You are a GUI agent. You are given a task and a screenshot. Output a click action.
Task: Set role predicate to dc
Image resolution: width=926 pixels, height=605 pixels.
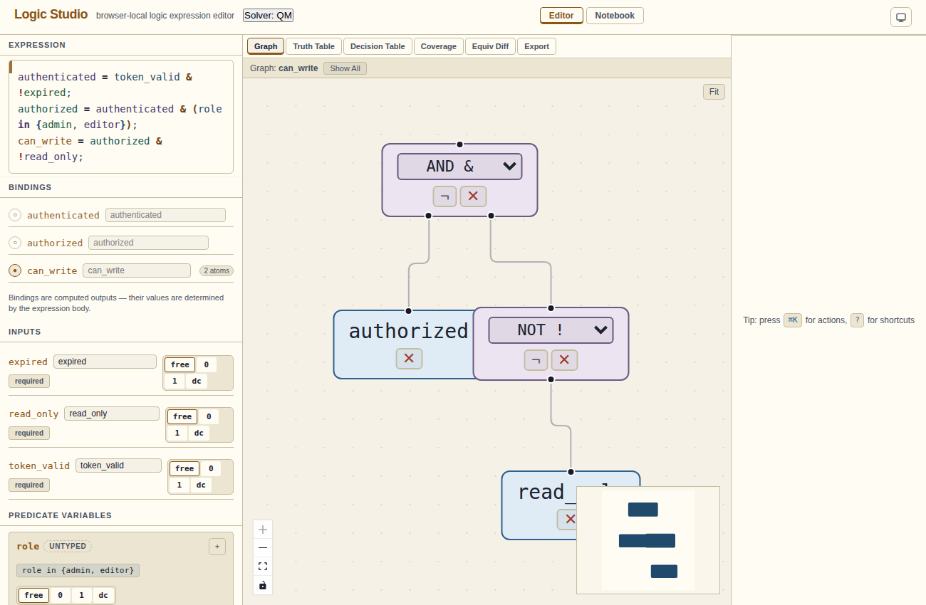point(103,595)
